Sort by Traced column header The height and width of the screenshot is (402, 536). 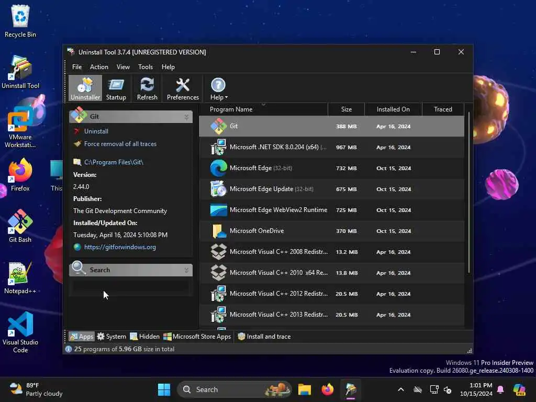[x=443, y=109]
